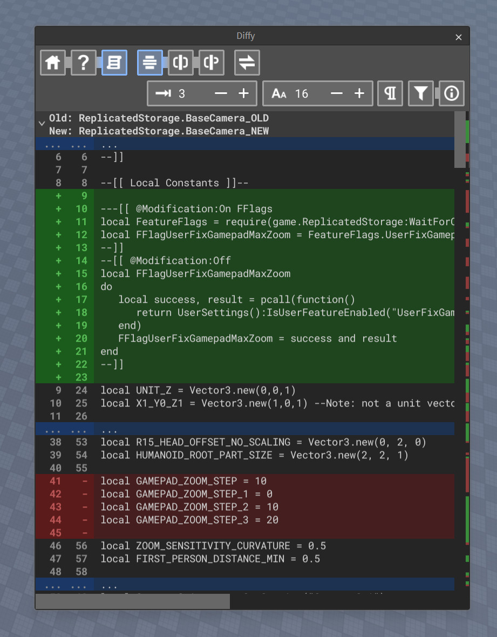
Task: Click the script selection icon next to Help
Action: pos(114,62)
